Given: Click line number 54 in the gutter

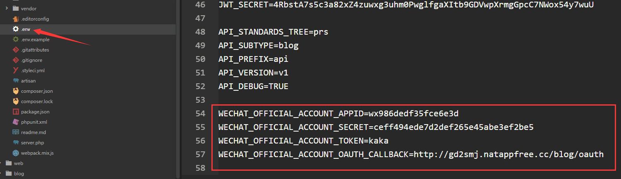Looking at the screenshot, I should click(200, 113).
